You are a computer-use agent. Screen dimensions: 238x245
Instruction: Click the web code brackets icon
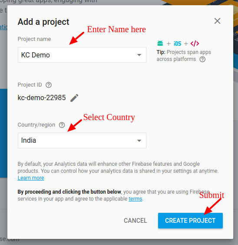195,44
